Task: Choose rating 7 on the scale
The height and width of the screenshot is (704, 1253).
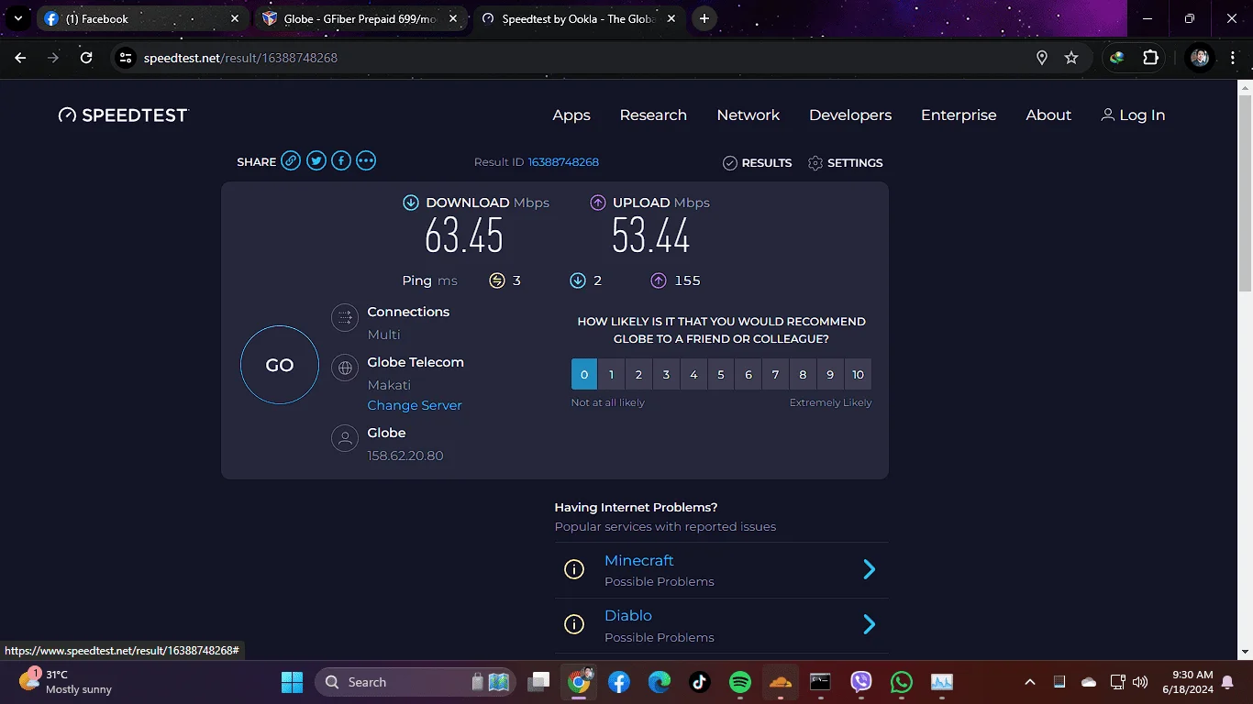Action: pyautogui.click(x=776, y=374)
